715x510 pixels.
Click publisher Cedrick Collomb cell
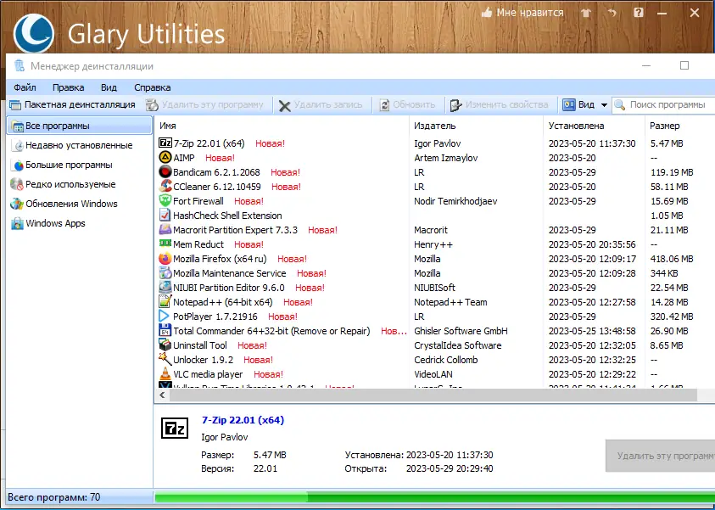pyautogui.click(x=446, y=360)
